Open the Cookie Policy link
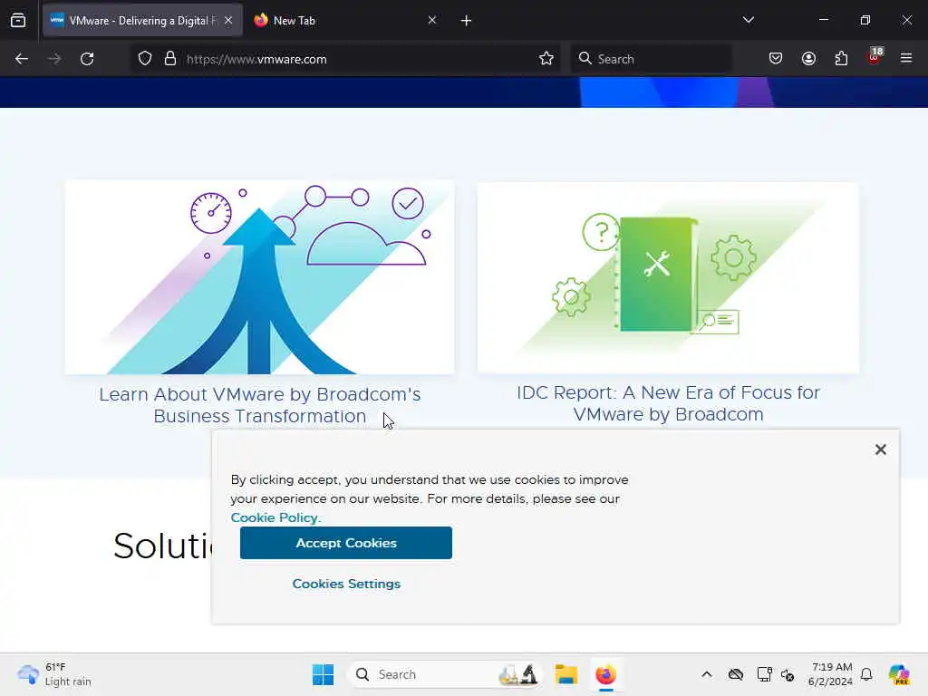The width and height of the screenshot is (928, 696). (x=275, y=517)
